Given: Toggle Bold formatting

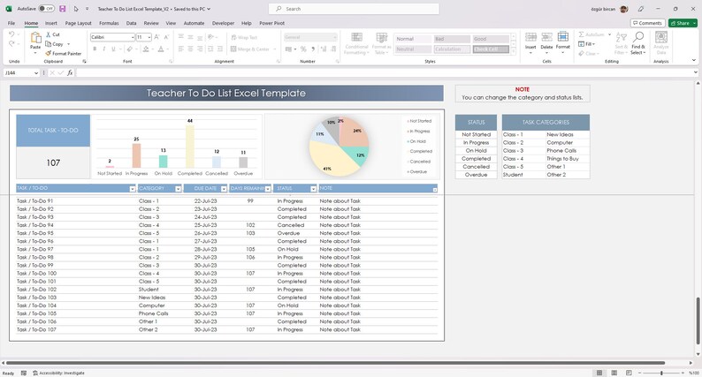Looking at the screenshot, I should pos(95,49).
